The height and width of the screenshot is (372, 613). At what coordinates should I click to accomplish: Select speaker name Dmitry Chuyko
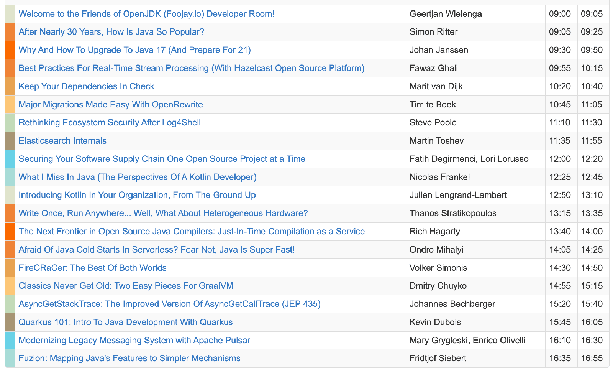click(438, 286)
